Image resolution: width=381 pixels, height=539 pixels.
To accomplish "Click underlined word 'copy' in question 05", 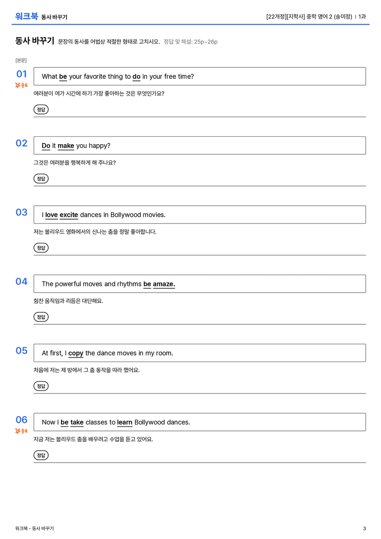I will (x=76, y=354).
